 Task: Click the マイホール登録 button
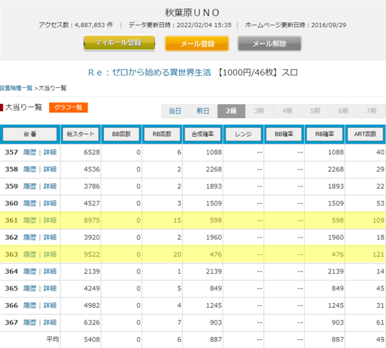[119, 43]
